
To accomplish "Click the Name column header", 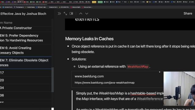I will tap(6, 23).
